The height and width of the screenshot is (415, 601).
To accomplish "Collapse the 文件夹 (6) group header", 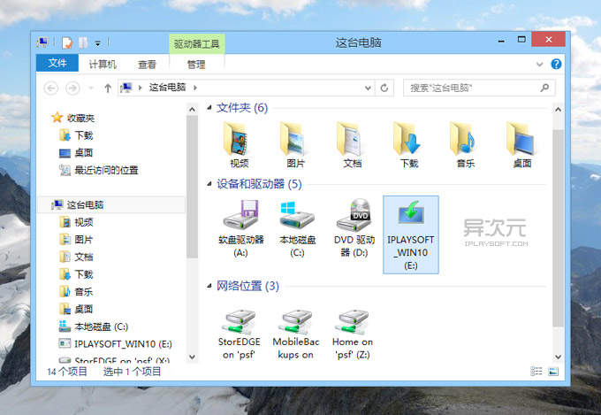I will pyautogui.click(x=209, y=108).
